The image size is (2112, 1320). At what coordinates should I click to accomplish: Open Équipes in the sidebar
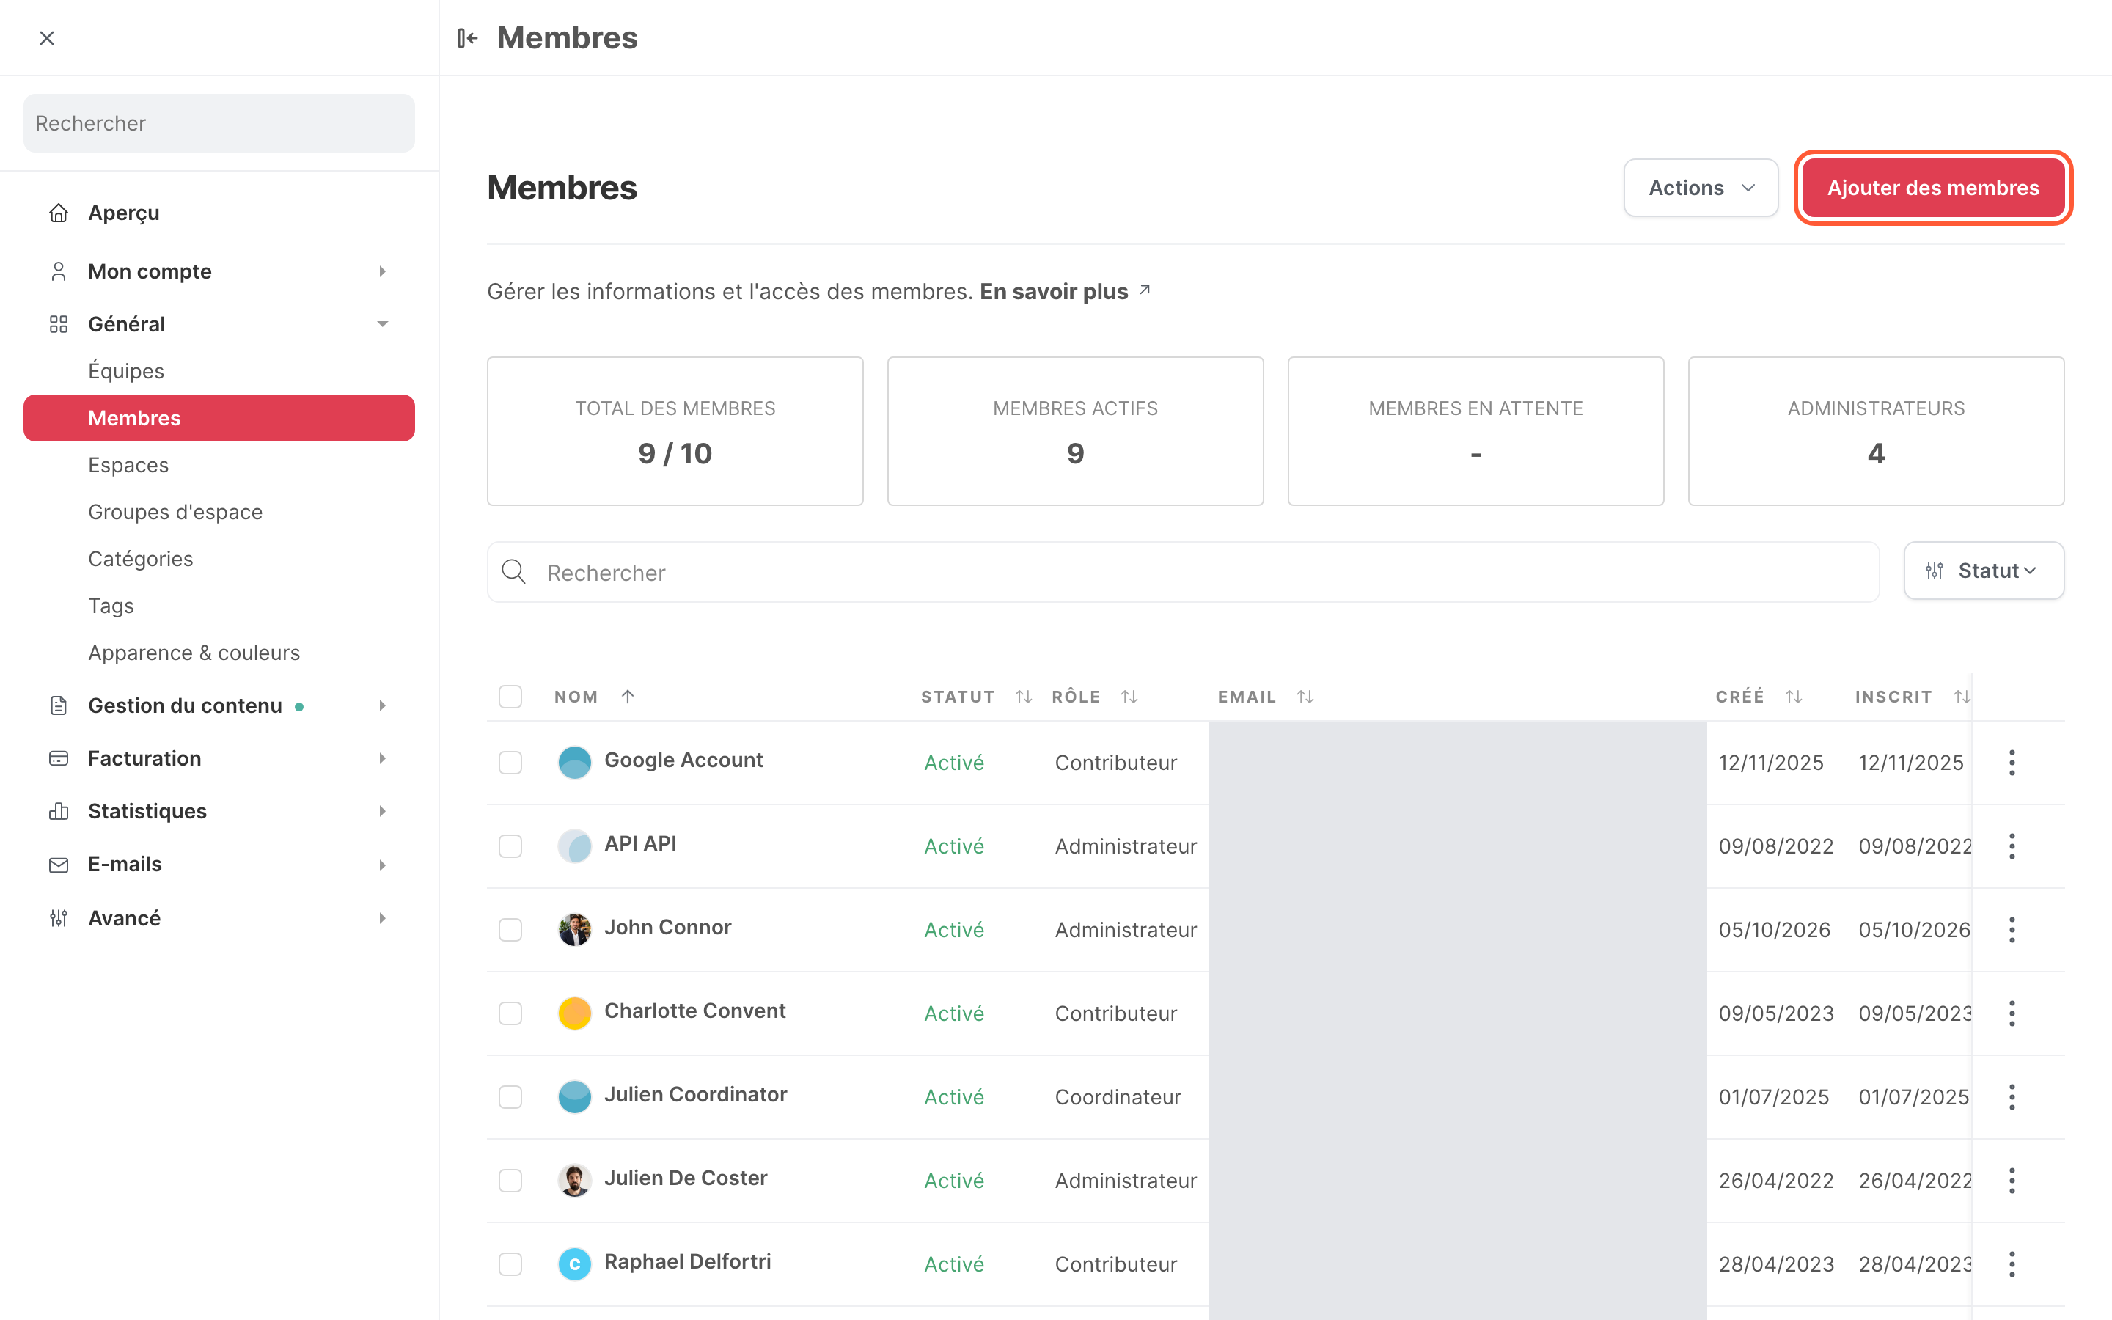coord(125,371)
